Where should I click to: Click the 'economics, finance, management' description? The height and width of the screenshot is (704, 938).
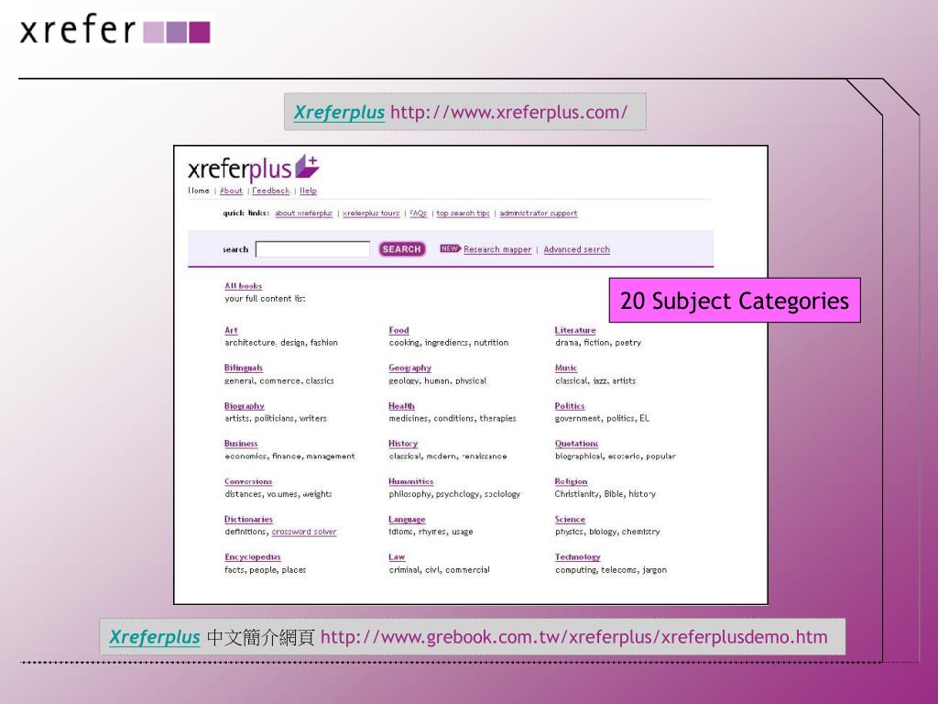289,456
